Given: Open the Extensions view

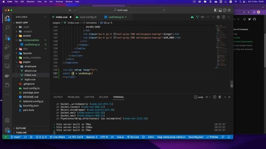Looking at the screenshot, I should point(7,56).
